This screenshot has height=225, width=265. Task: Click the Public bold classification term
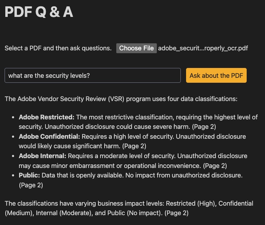tap(30, 175)
